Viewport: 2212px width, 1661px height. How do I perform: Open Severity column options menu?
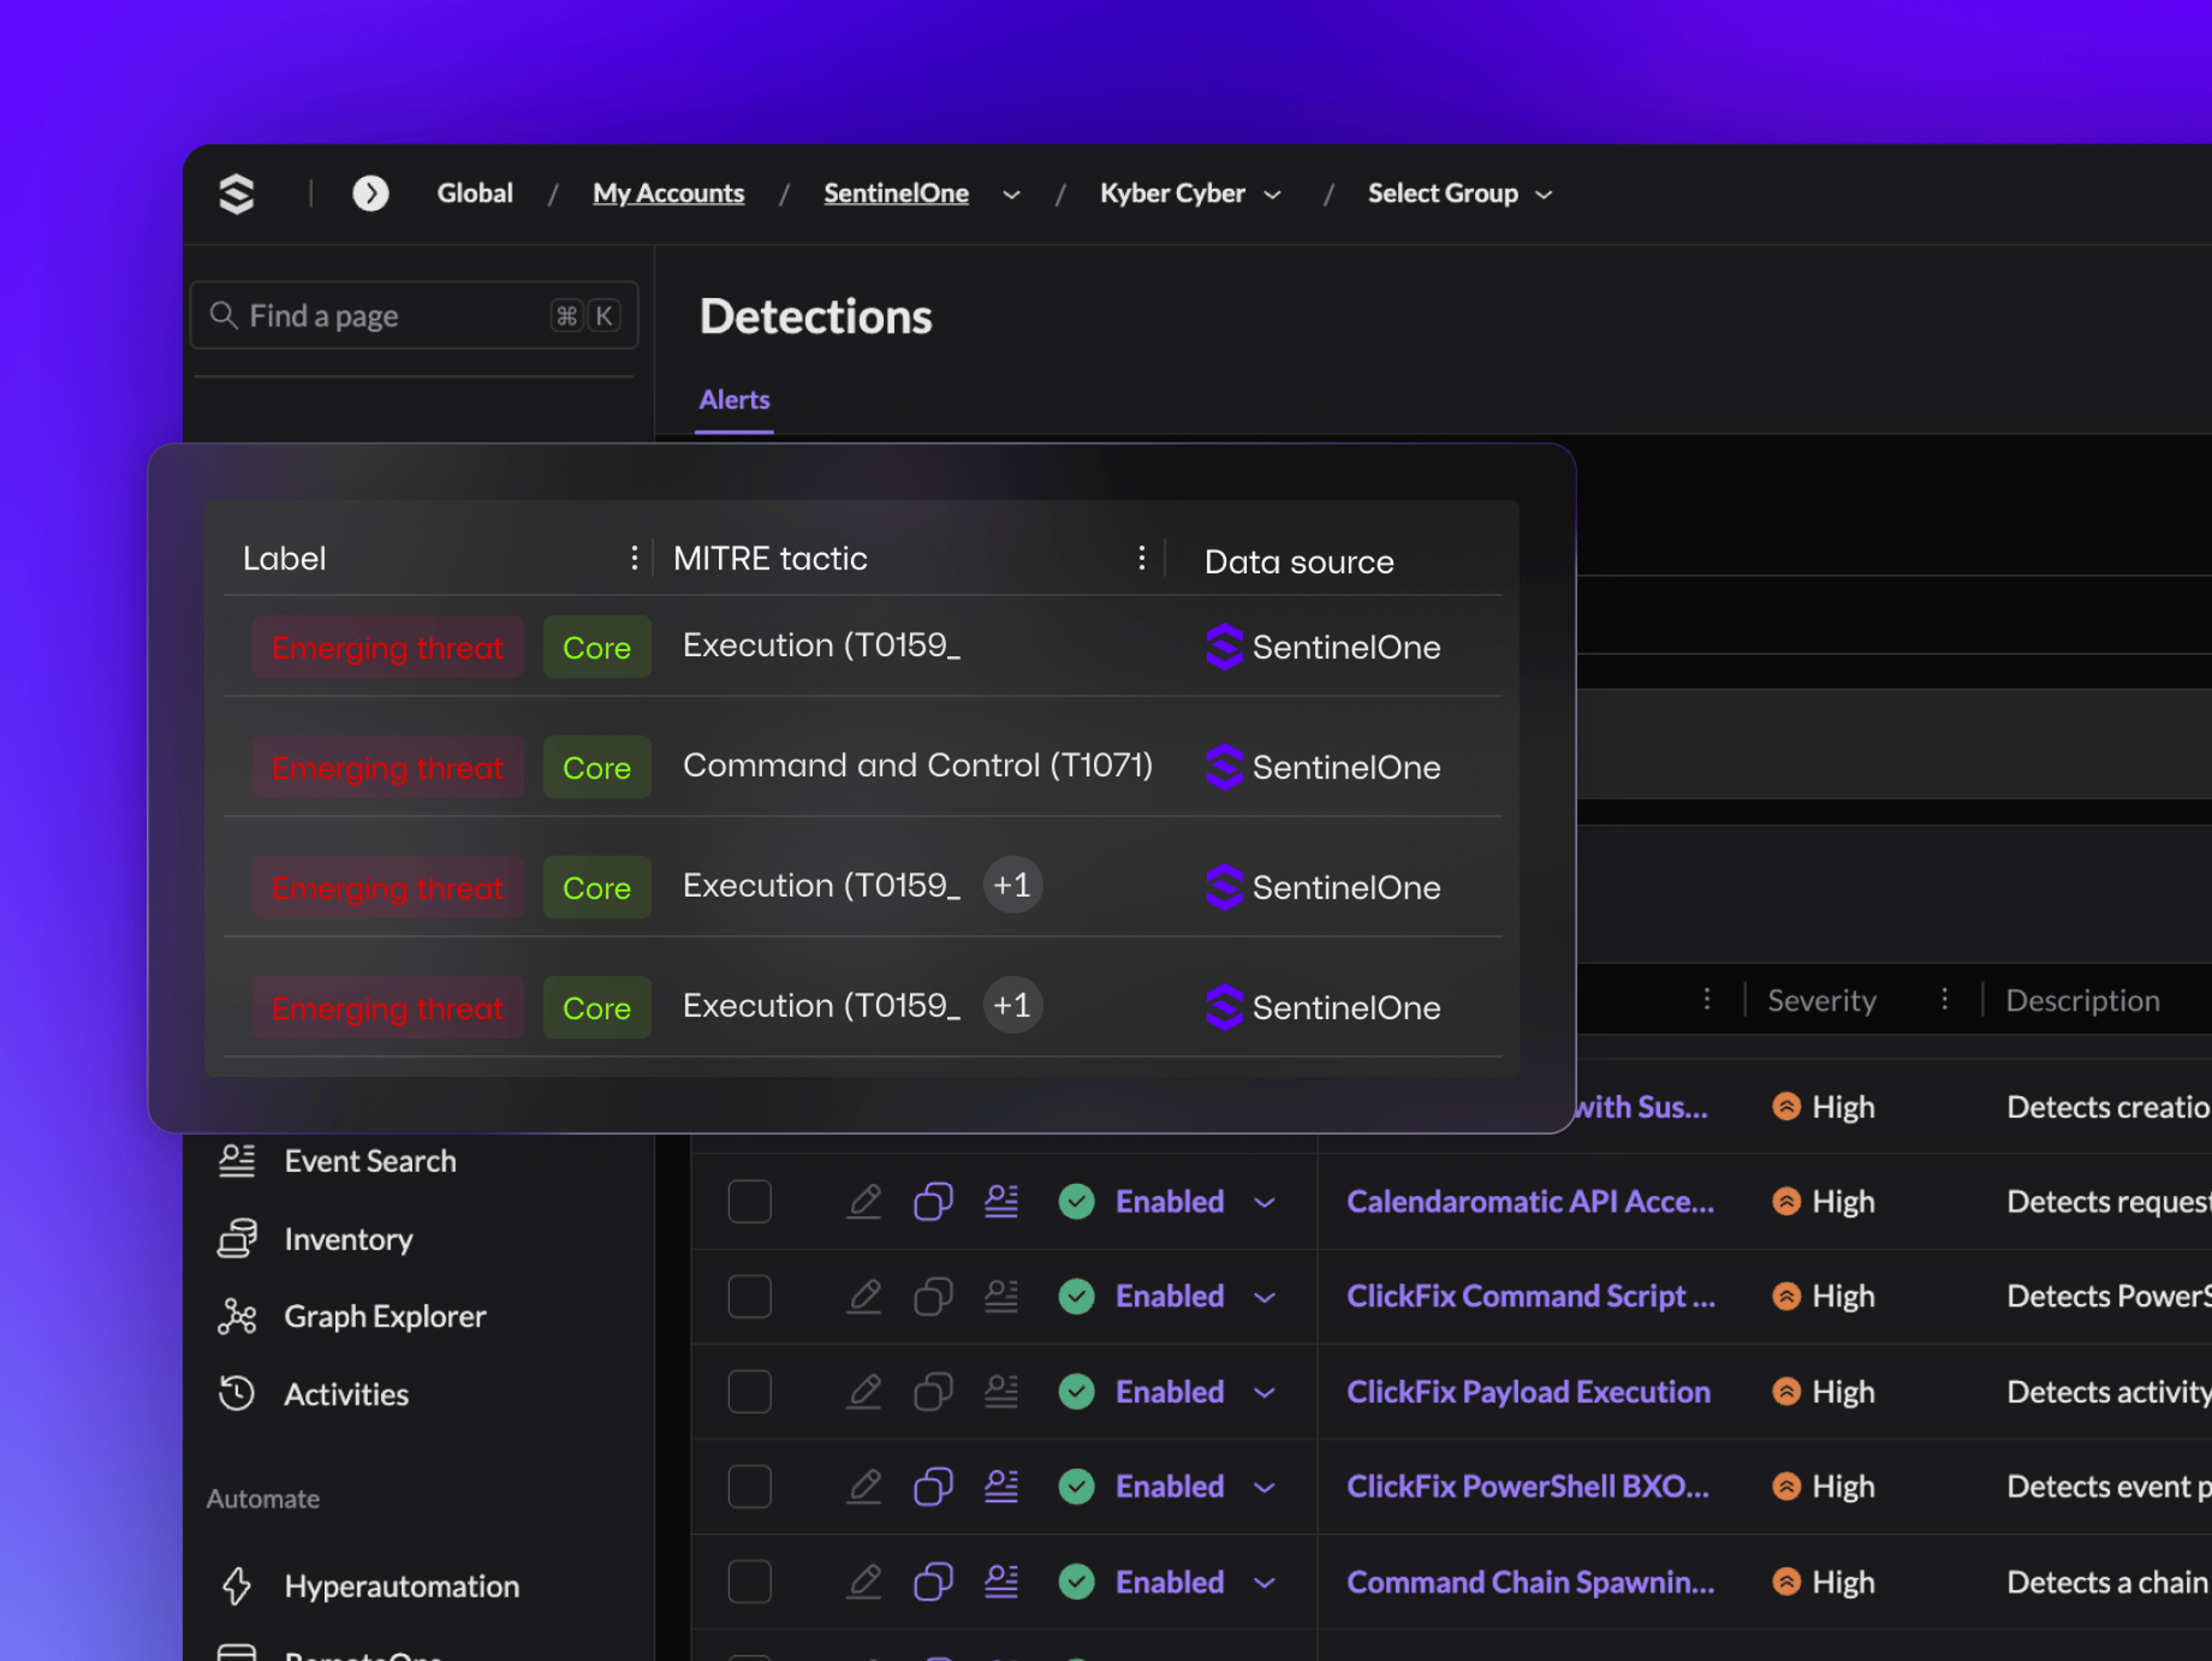click(1944, 1000)
